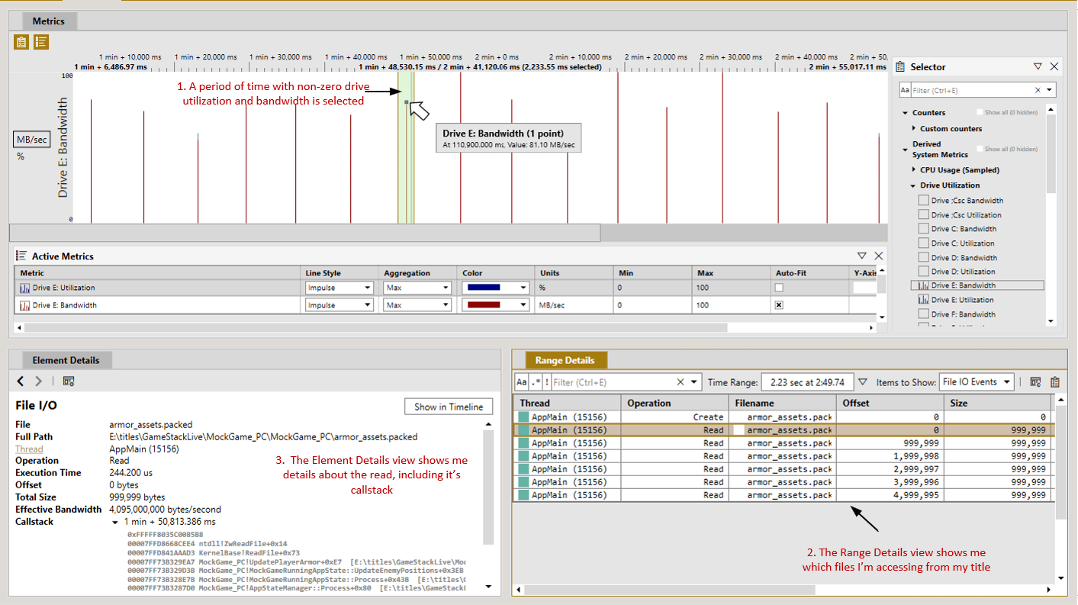
Task: Toggle Auto-Fit for Drive E: Utilization
Action: pos(779,288)
